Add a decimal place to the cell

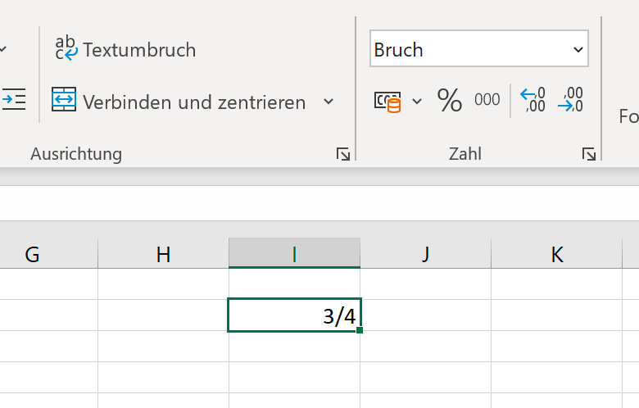coord(532,99)
